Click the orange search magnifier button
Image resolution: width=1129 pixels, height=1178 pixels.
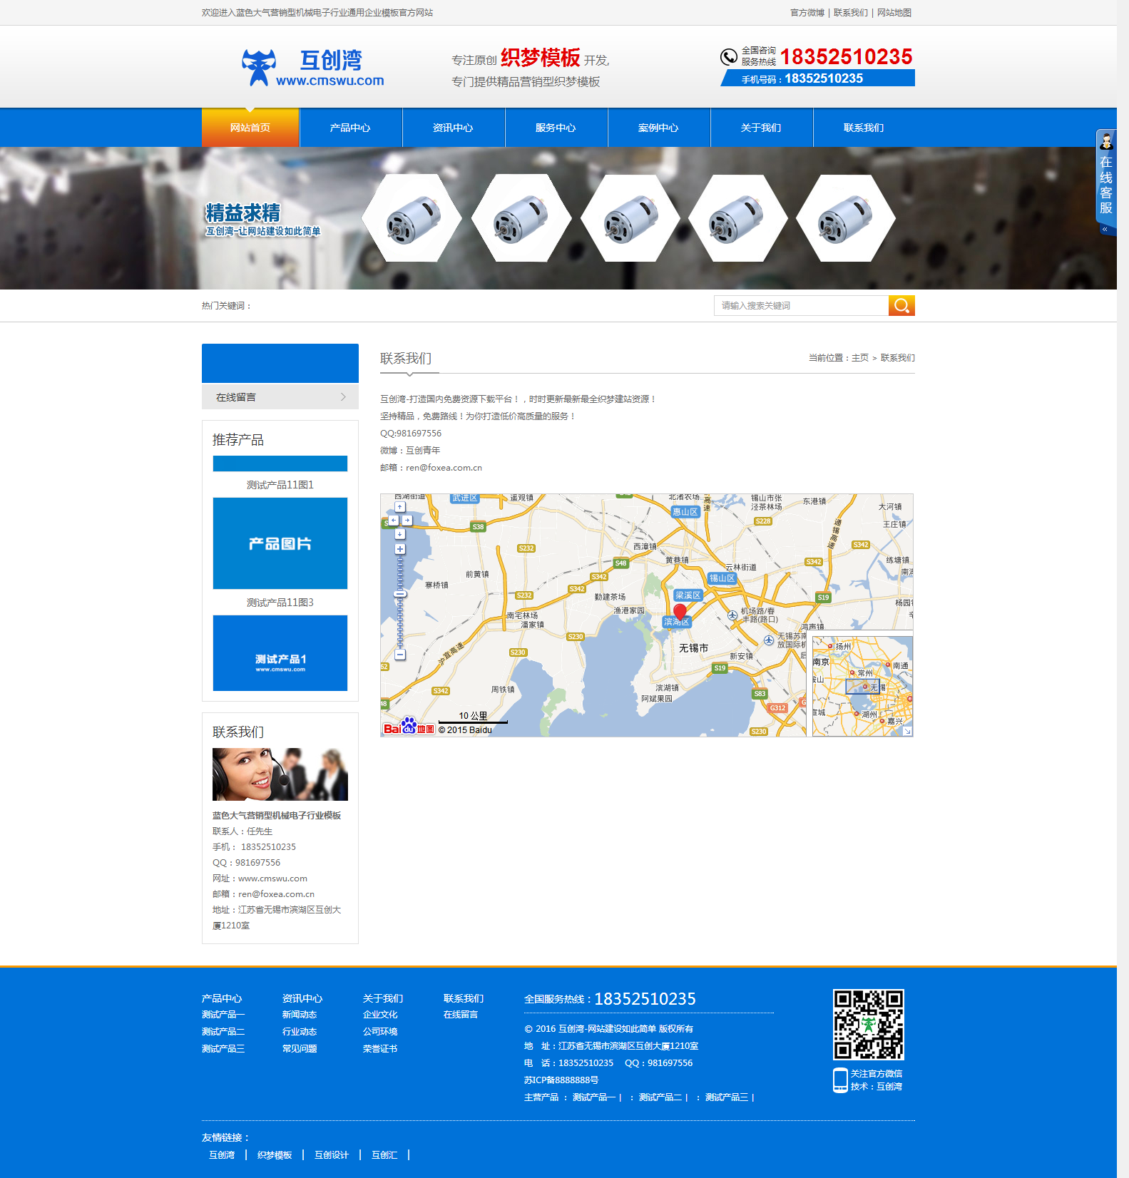(901, 305)
